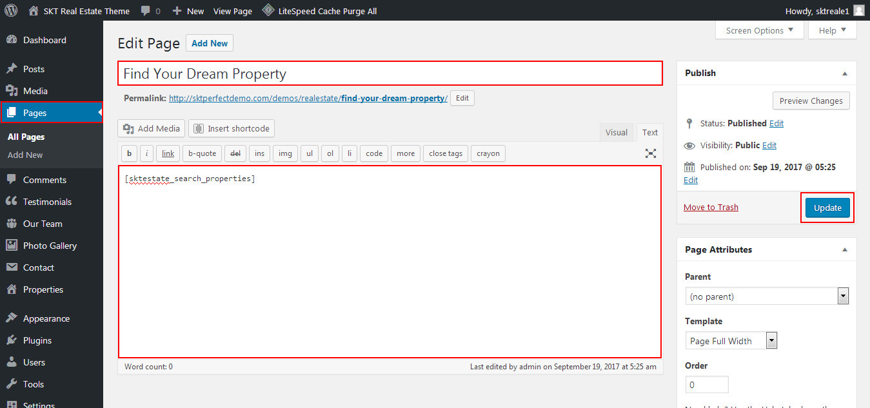Click the close tags quicktag button
Viewport: 870px width, 408px height.
(446, 153)
